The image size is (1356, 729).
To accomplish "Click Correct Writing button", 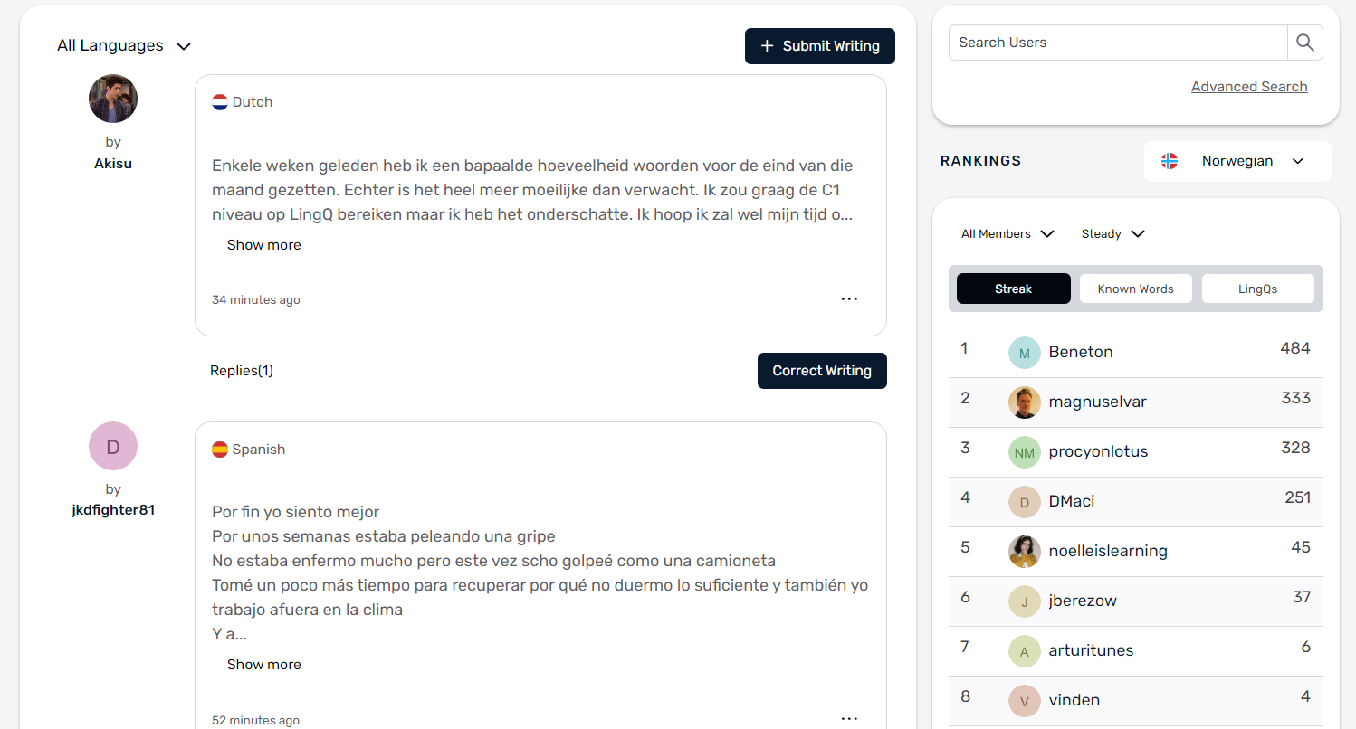I will coord(822,371).
